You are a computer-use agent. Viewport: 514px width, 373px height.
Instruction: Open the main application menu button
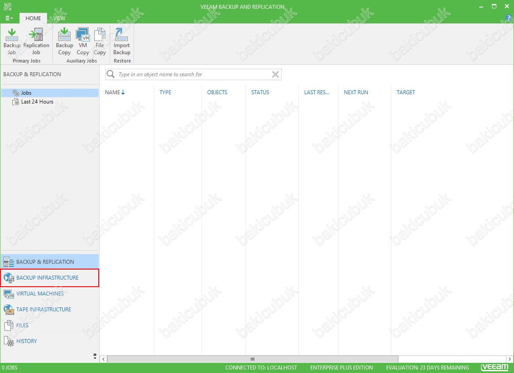point(9,18)
